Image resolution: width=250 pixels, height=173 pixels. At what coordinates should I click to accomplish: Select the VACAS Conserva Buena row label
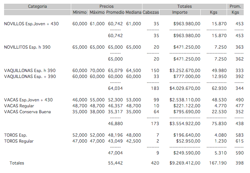27,112
